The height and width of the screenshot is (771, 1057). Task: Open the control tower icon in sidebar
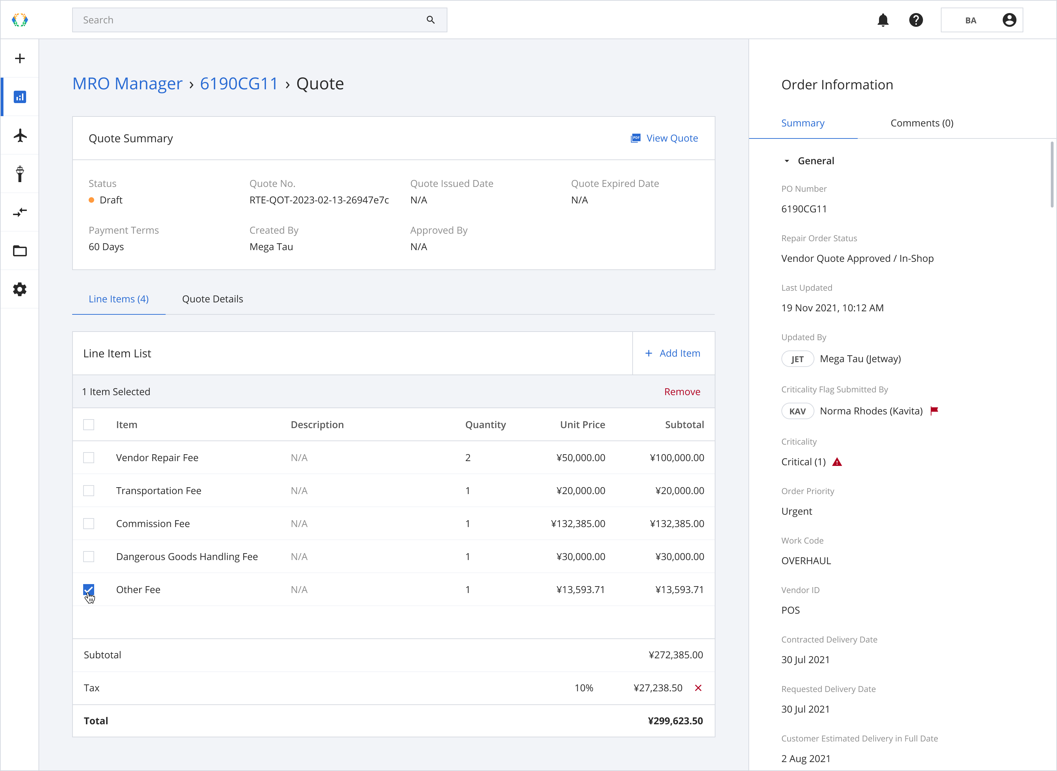(20, 174)
